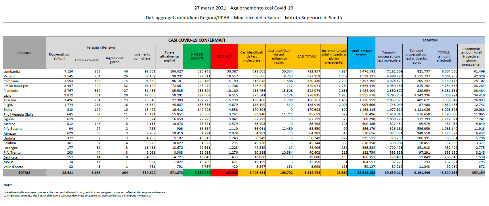Click the total deceduti value 107.636

pyautogui.click(x=231, y=173)
